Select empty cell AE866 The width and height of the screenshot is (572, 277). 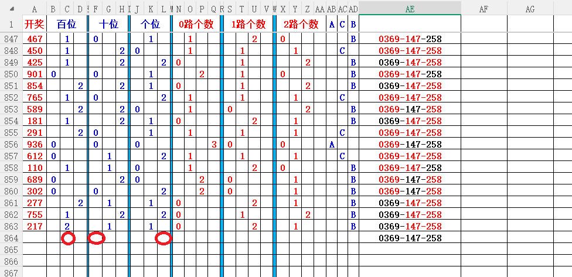[410, 262]
